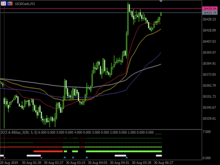
Task: Click the blue up arrow near 30 Aug 04:51
Action: [x=126, y=157]
